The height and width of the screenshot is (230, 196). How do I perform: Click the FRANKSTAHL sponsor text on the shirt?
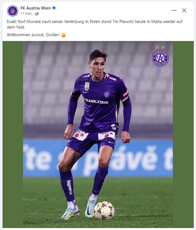tap(96, 101)
